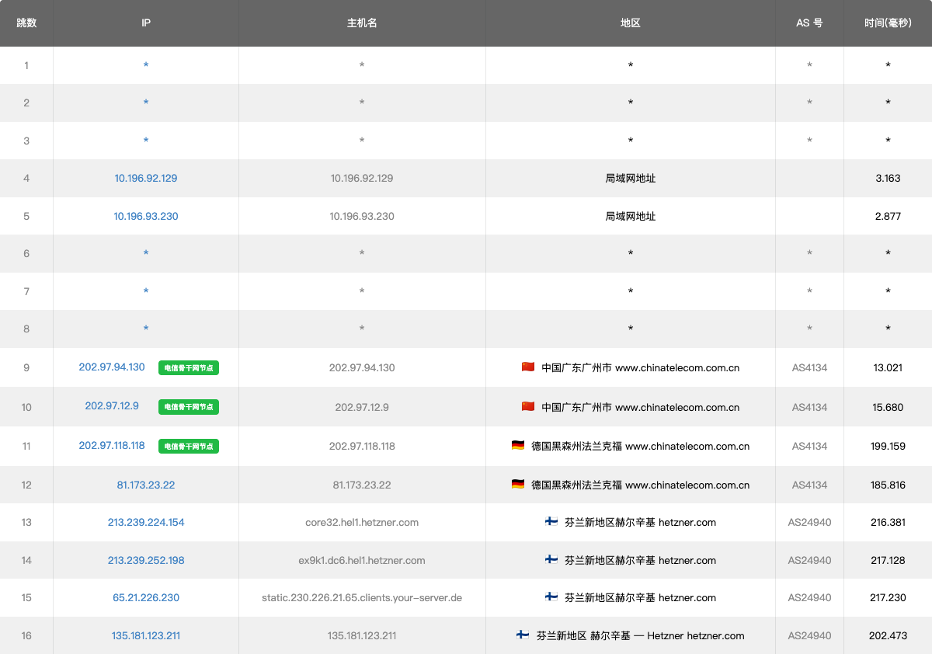This screenshot has width=932, height=654.
Task: Click the China flag in hop 9 row
Action: tap(528, 367)
